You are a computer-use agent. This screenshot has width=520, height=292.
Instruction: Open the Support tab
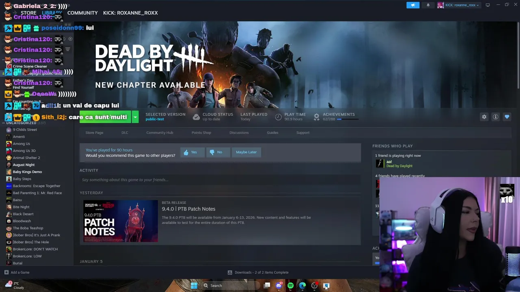[303, 133]
